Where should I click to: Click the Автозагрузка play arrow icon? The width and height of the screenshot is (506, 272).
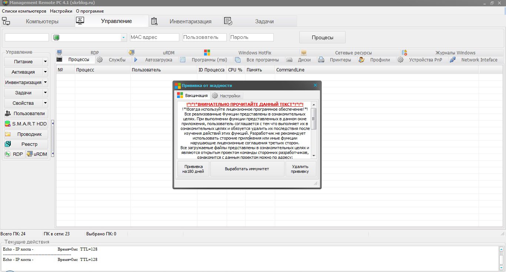click(x=136, y=60)
